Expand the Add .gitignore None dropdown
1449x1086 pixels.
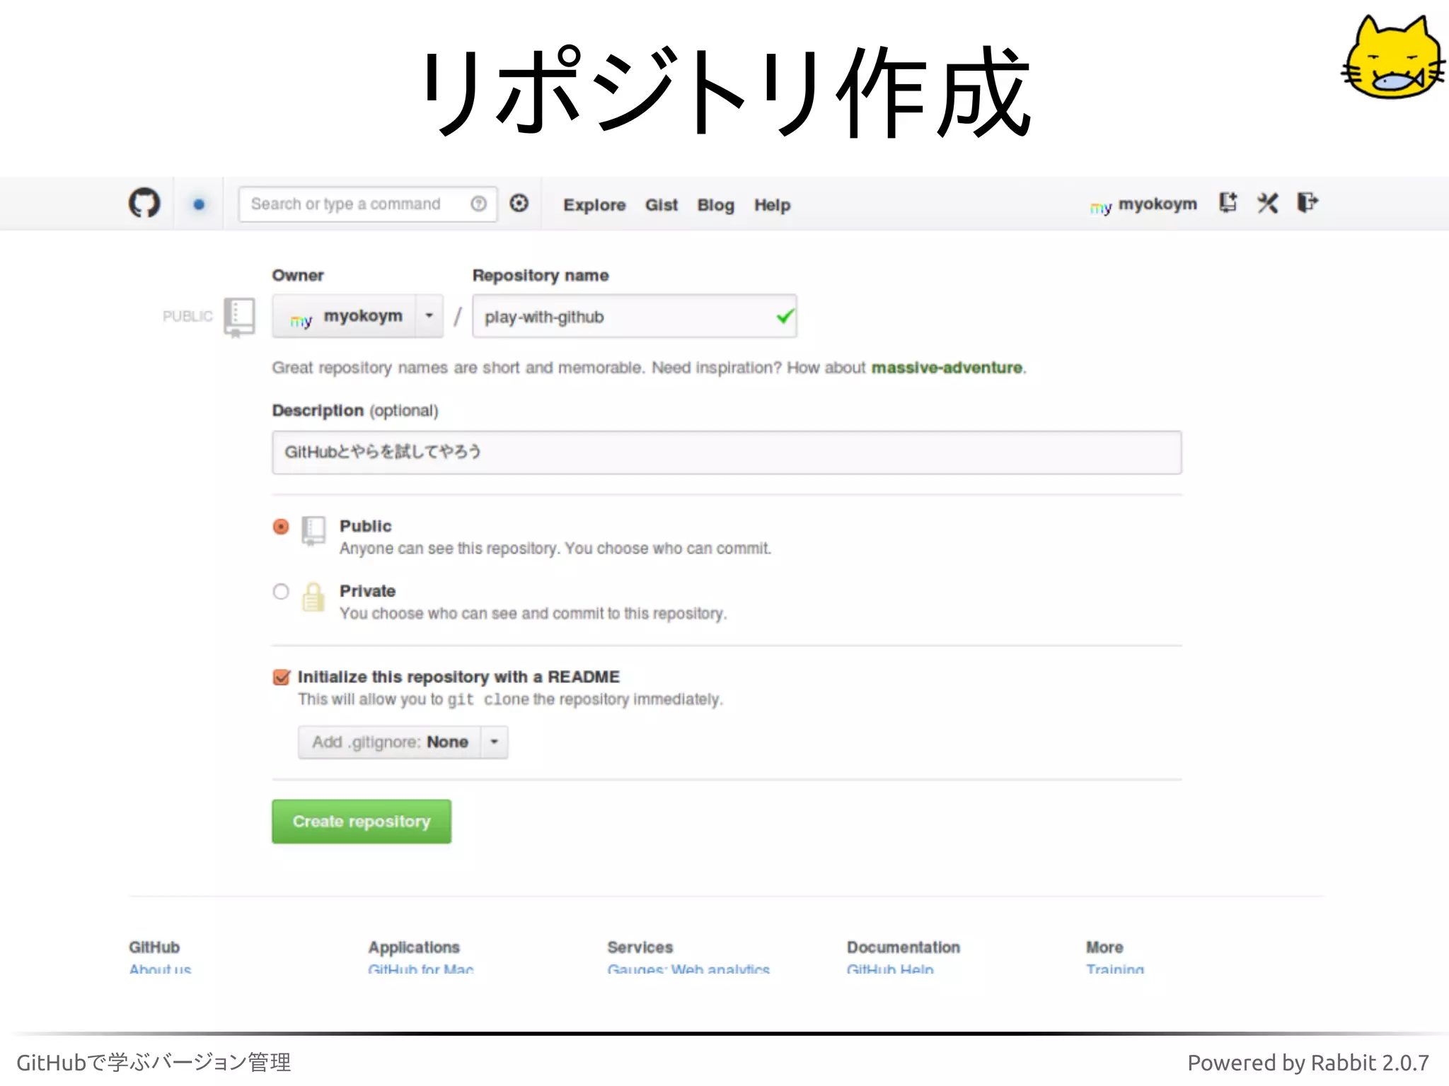403,742
